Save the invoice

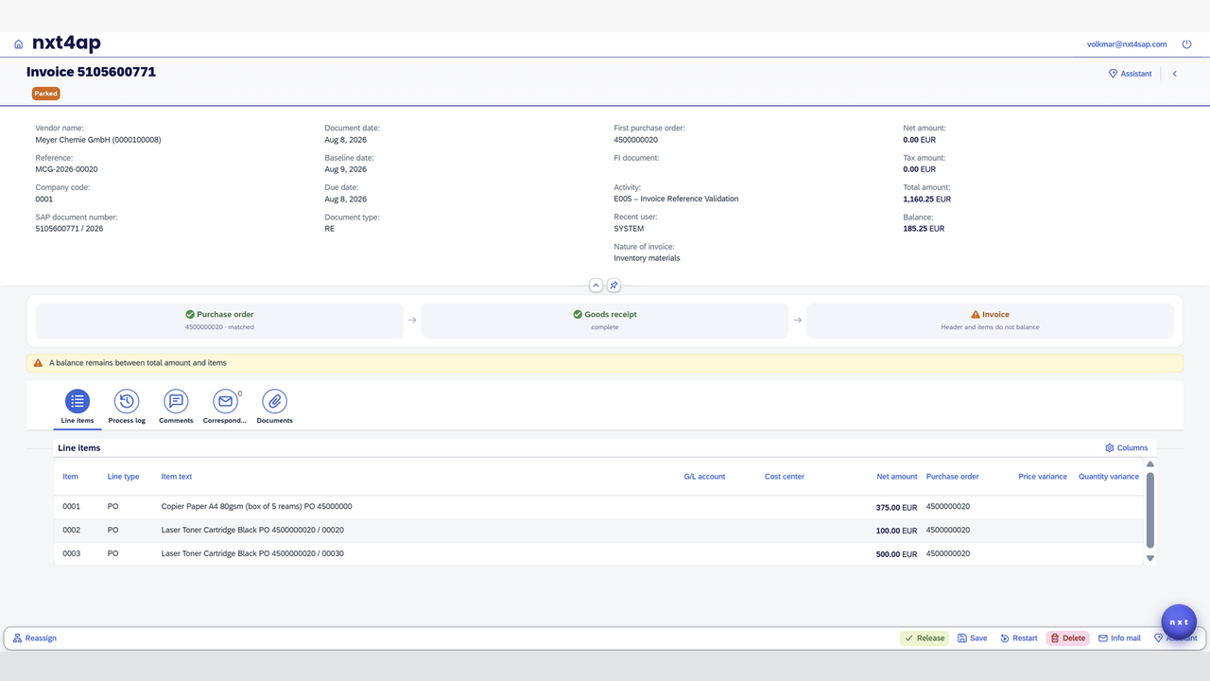point(973,638)
